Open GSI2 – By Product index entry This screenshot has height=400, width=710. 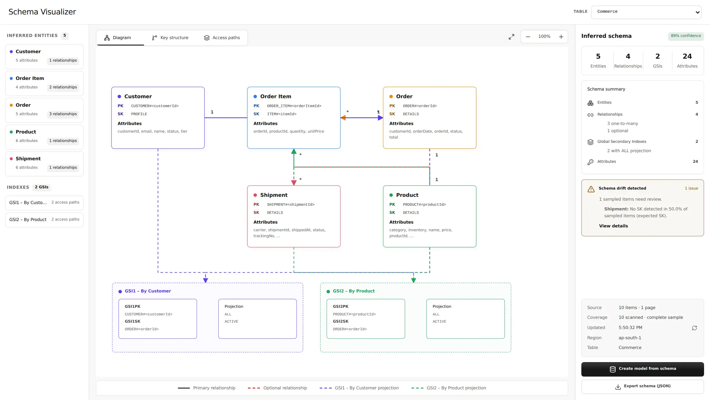click(x=44, y=220)
